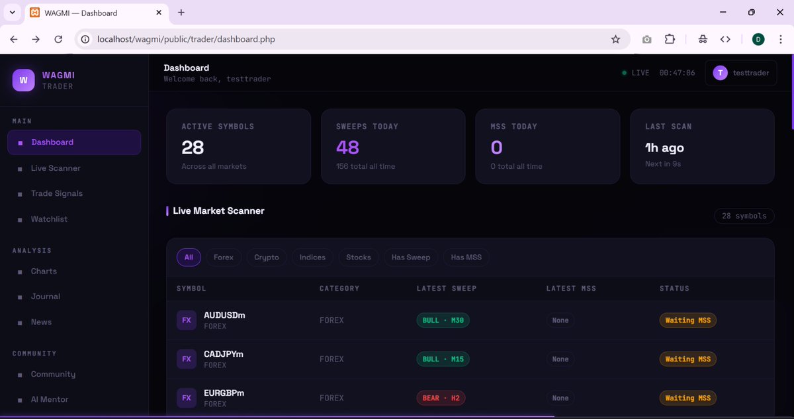Go to Trade Signals in sidebar
The height and width of the screenshot is (419, 794).
pos(74,193)
